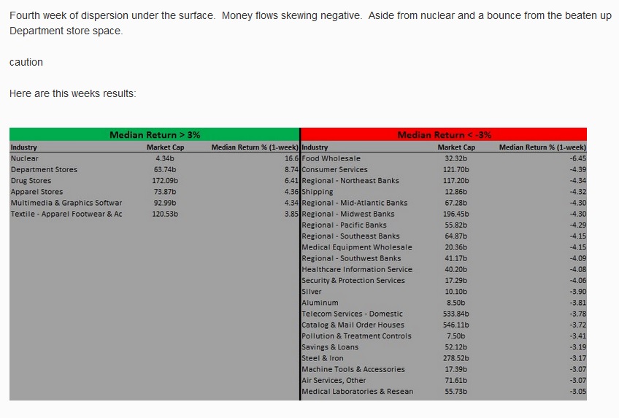Click market cap value 120.53b
The height and width of the screenshot is (418, 619).
click(165, 213)
